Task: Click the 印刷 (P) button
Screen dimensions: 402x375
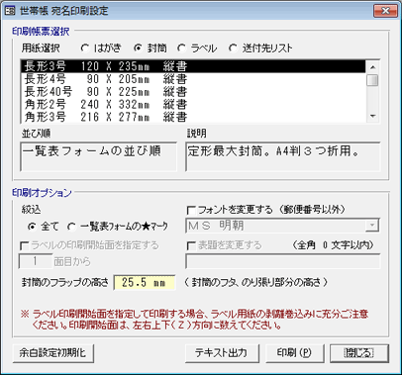Action: tap(294, 353)
